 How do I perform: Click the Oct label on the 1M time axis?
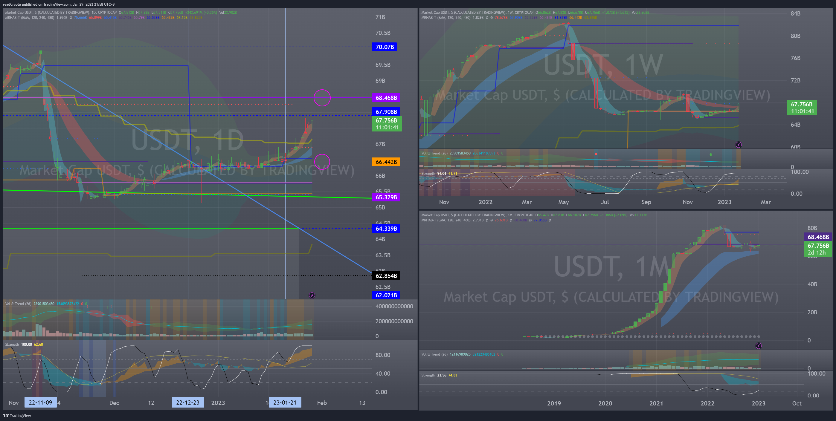pos(797,403)
